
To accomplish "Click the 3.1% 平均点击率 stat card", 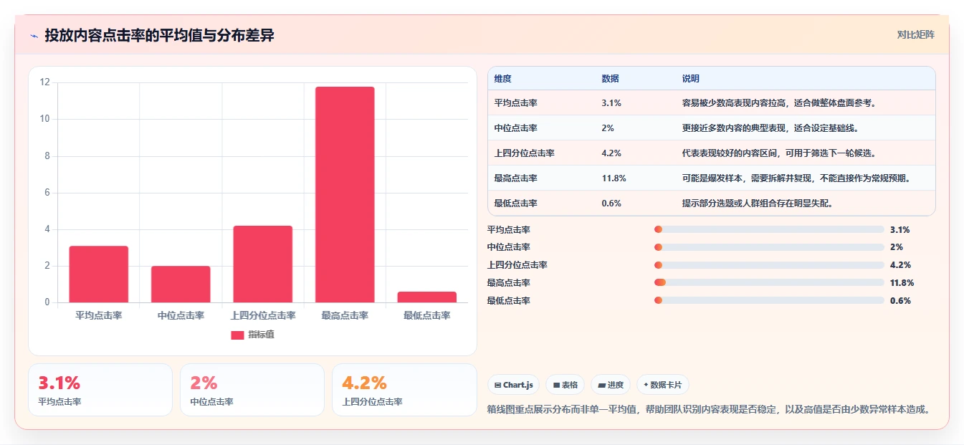I will 100,390.
